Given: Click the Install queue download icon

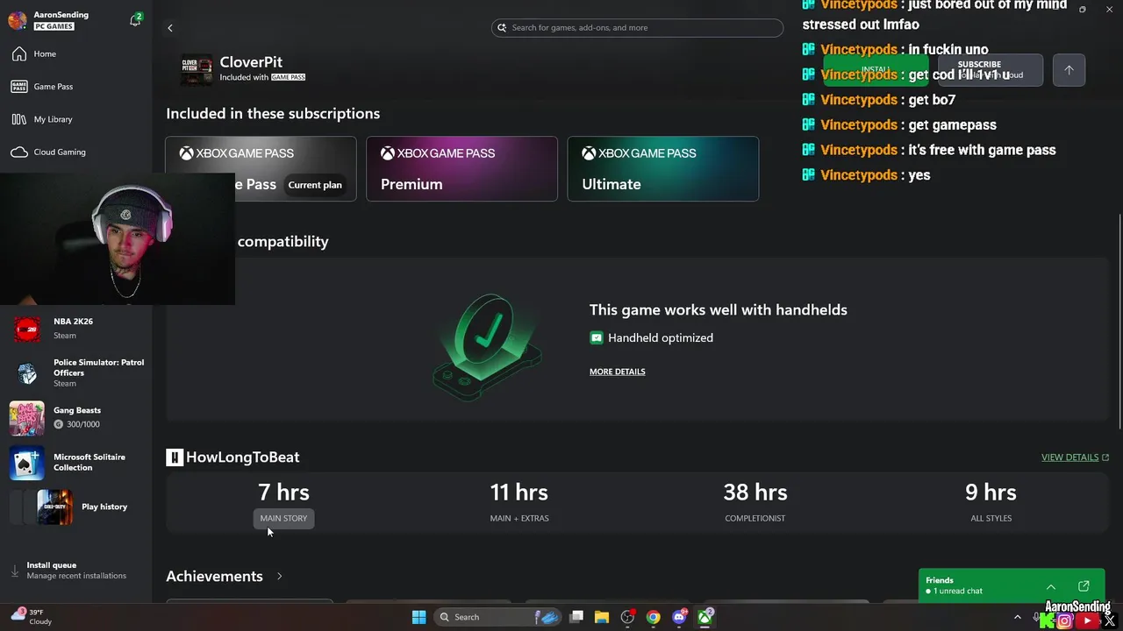Looking at the screenshot, I should [x=15, y=571].
